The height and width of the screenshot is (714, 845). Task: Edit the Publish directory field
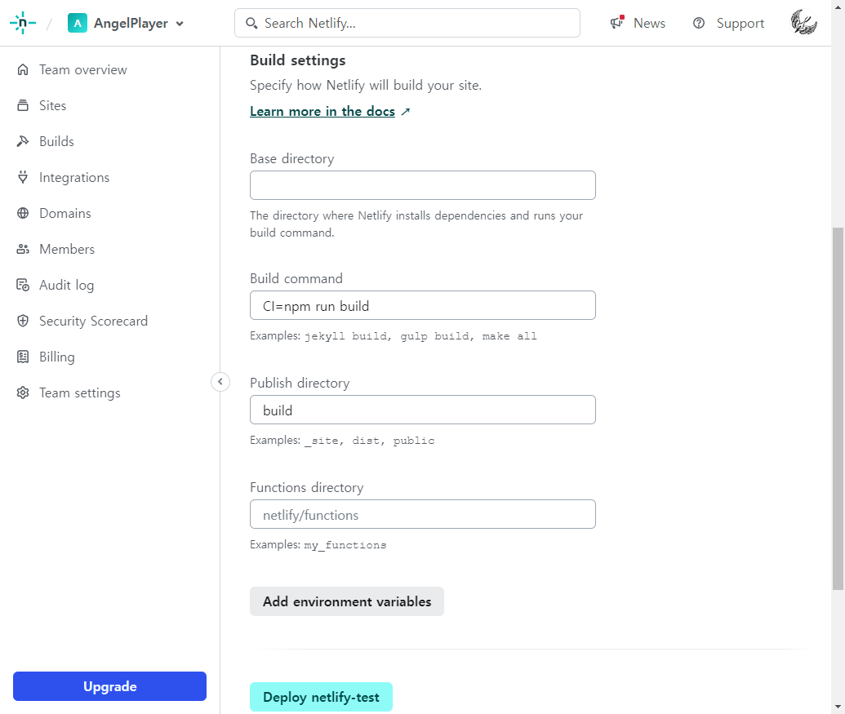click(423, 410)
